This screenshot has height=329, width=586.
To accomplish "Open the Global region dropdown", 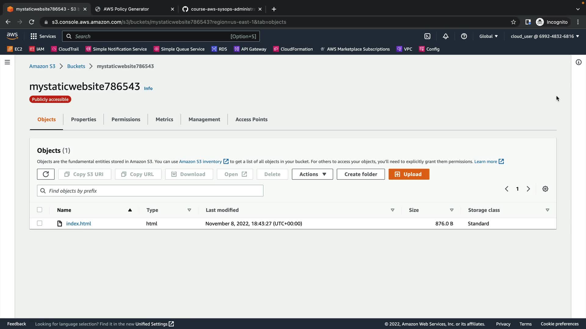I will [488, 36].
